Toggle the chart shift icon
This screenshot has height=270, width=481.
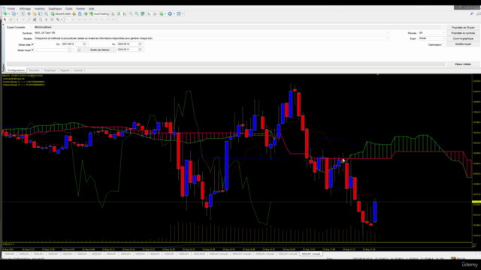[x=155, y=13]
